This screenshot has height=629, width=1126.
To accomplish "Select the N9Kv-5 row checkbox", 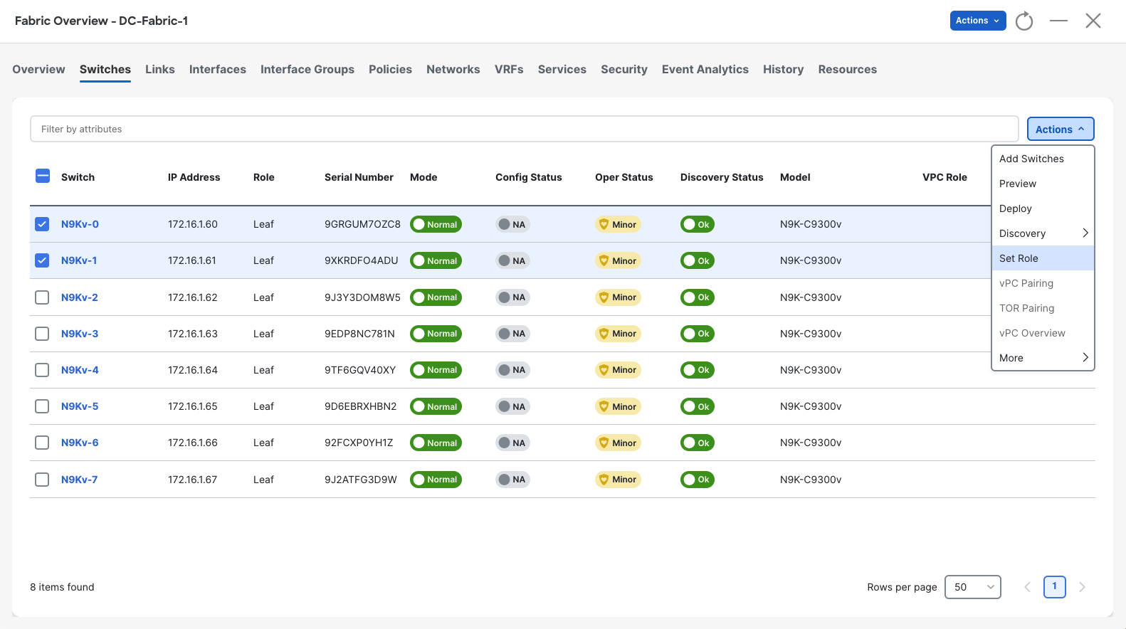I will coord(42,406).
